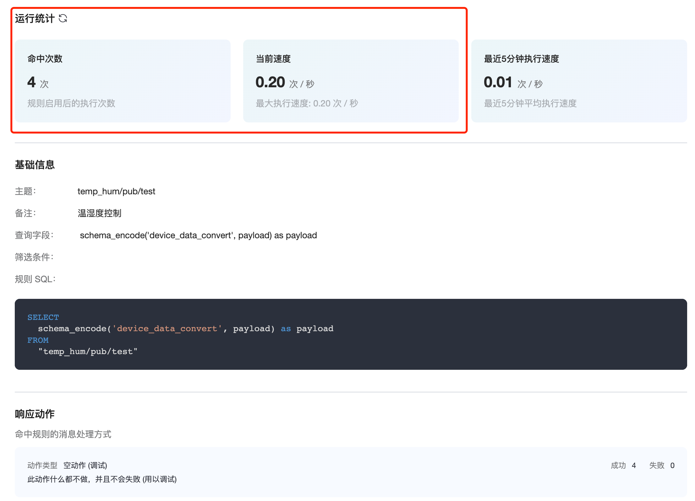This screenshot has height=501, width=695.
Task: Click the 基础信息 section heading
Action: tap(35, 165)
